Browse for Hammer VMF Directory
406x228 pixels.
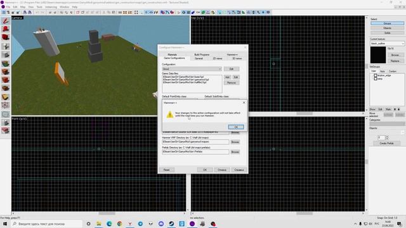pos(235,142)
